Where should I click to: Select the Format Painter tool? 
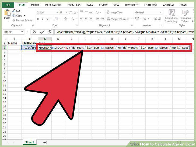(23, 20)
